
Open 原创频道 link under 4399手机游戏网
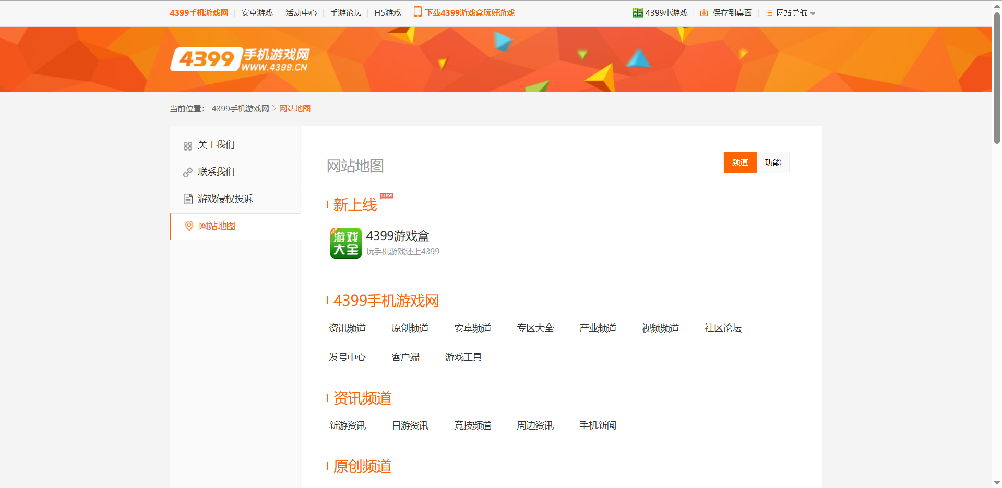(x=410, y=328)
